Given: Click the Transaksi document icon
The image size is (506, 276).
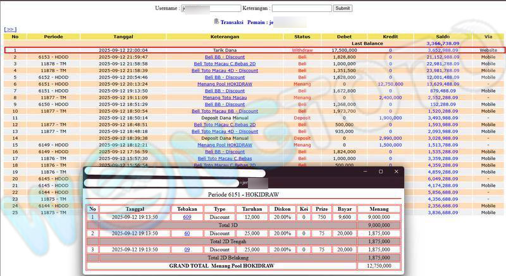Looking at the screenshot, I should pos(217,22).
